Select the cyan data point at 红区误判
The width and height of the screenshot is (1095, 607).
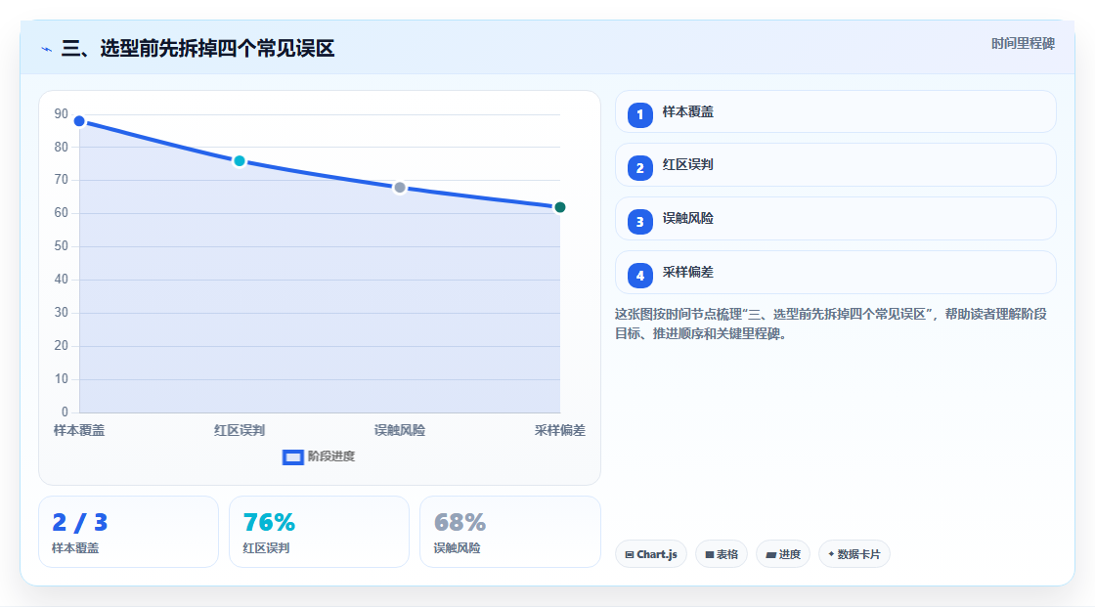point(240,161)
